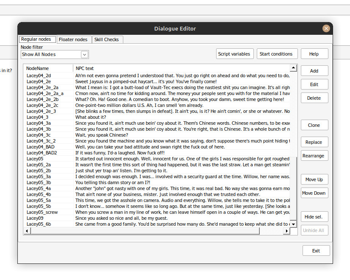This screenshot has height=280, width=350.
Task: Click the NPC text column header
Action: point(181,68)
